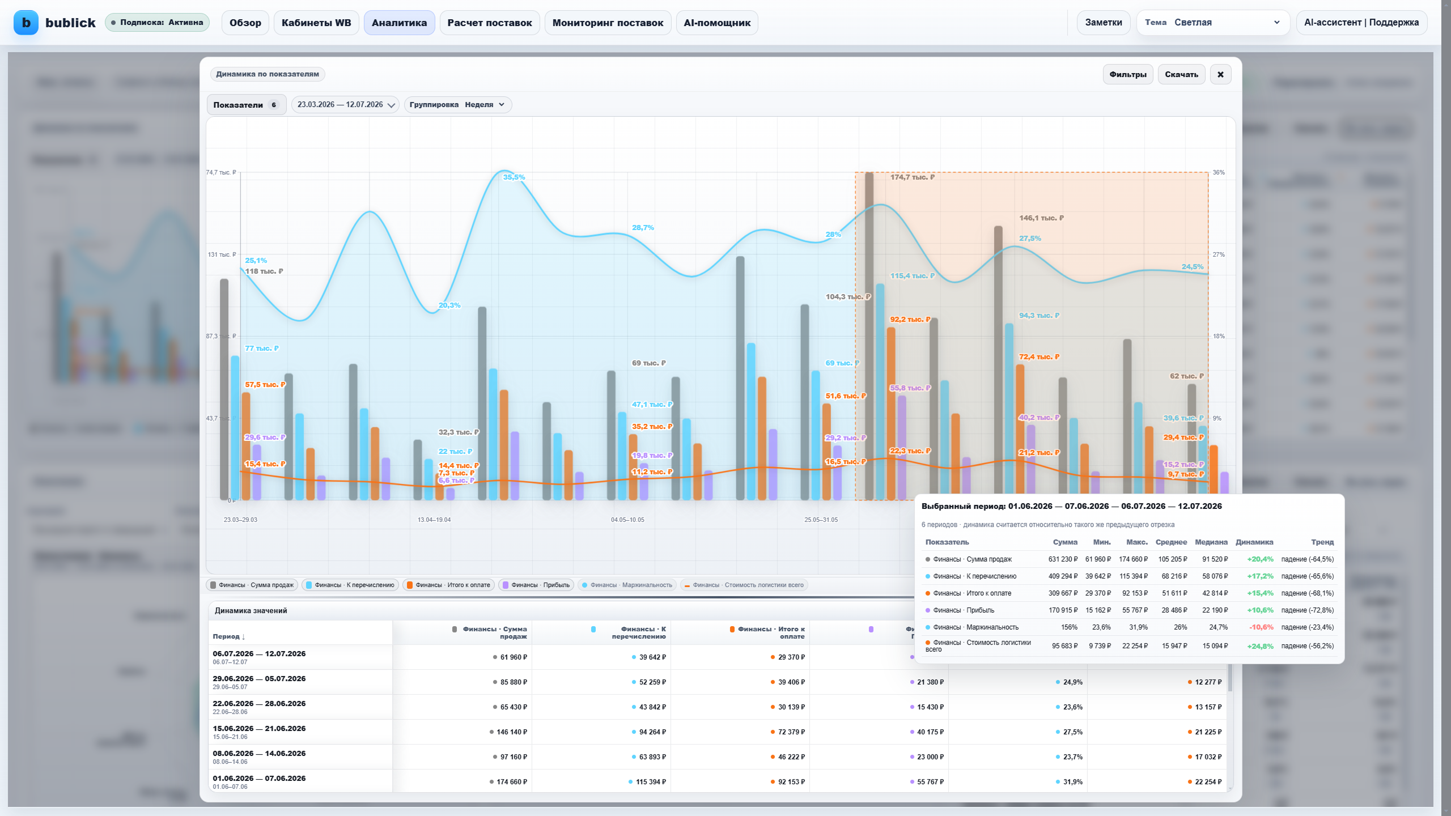Toggle the Сумма продаж legend chip
This screenshot has height=816, width=1451.
[x=252, y=585]
